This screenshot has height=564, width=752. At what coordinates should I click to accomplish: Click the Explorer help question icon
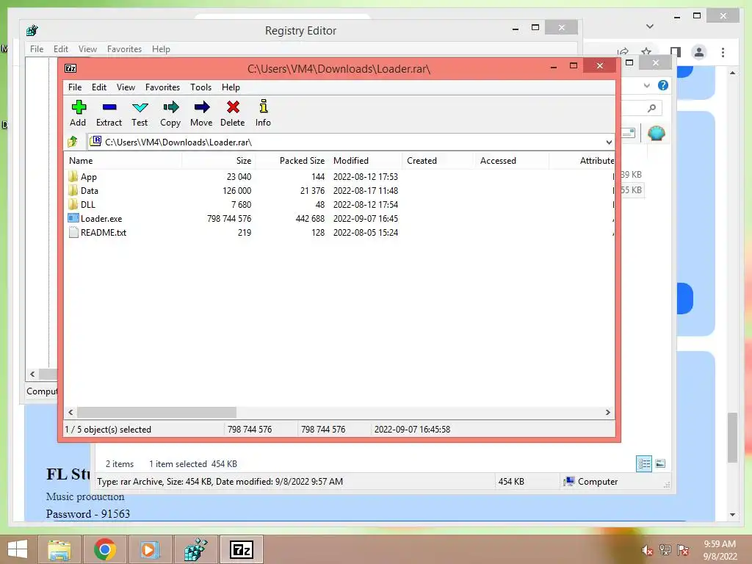coord(663,85)
